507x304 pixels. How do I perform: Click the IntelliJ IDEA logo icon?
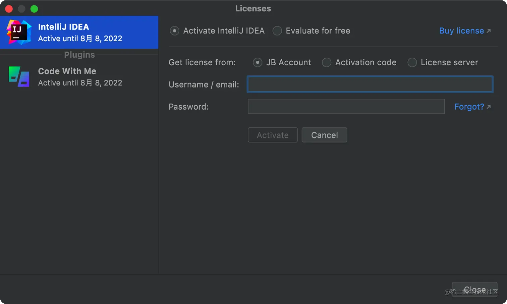click(19, 33)
